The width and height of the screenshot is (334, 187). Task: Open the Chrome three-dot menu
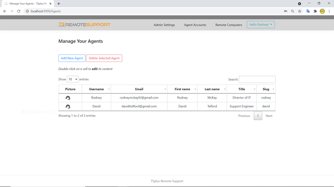[x=329, y=11]
